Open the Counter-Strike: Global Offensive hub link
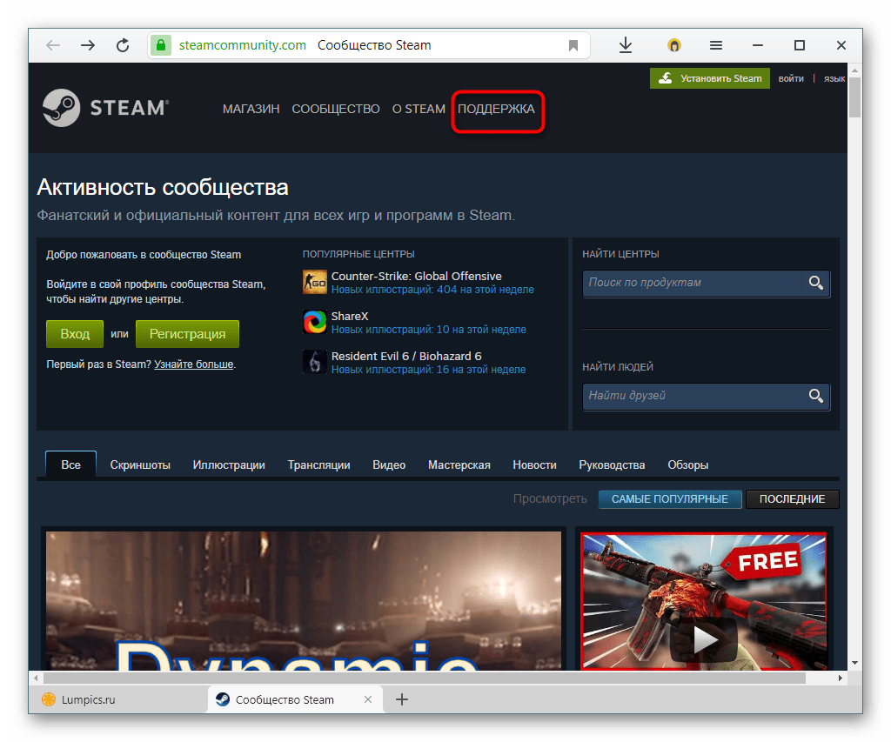 (x=417, y=276)
